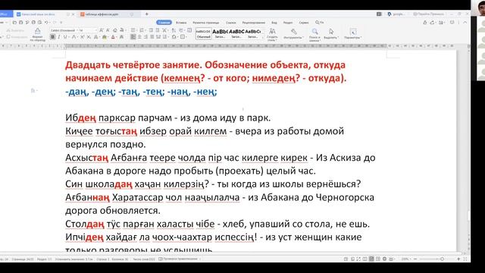
Task: Open the Вид ribbon tab
Action: 274,23
